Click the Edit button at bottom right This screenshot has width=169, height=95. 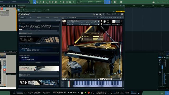[162, 93]
